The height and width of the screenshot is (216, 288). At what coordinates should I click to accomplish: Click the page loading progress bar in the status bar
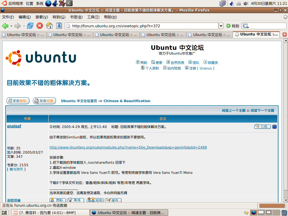[x=272, y=206]
